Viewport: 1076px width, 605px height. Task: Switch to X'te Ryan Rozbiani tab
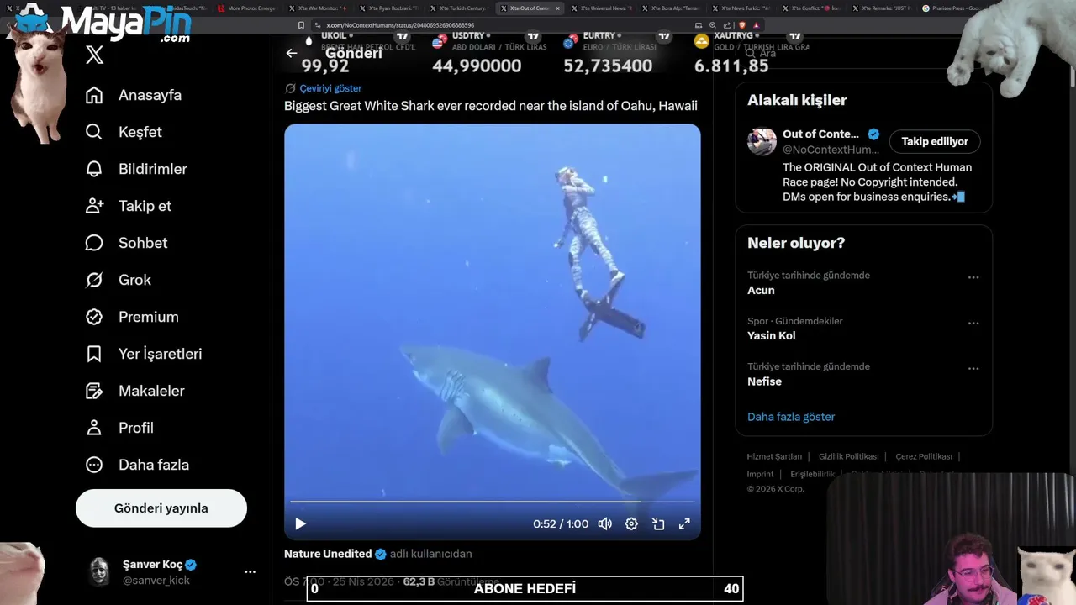388,8
